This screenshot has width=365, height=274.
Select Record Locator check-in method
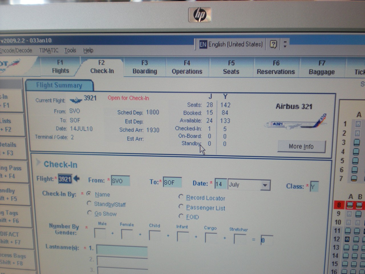coord(181,197)
